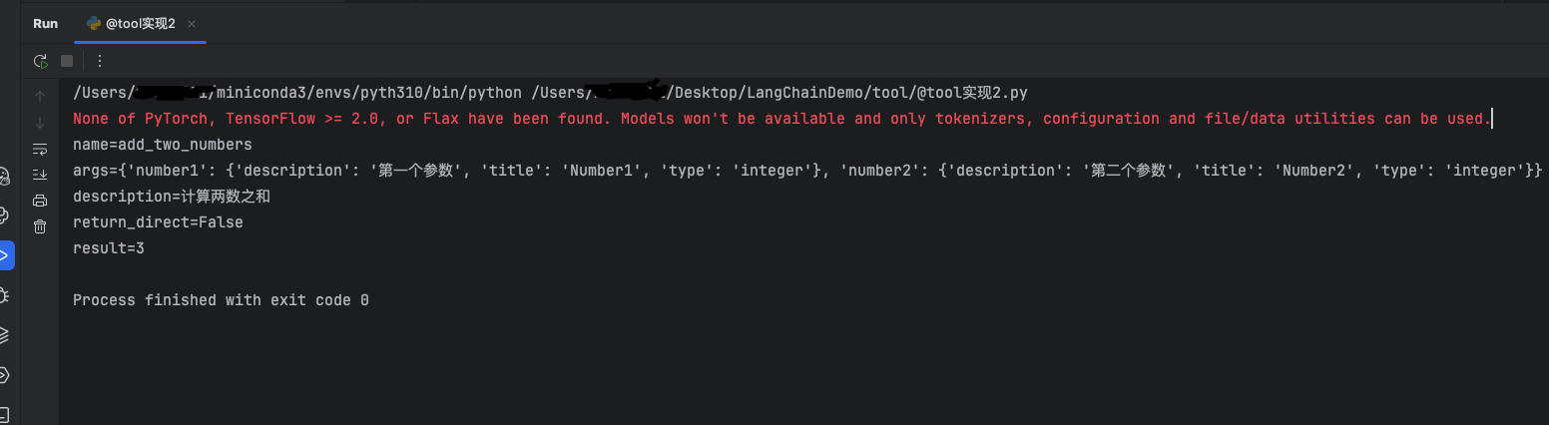Open the Run tool window sidebar icon
Screen dimensions: 1549x425
[5, 255]
